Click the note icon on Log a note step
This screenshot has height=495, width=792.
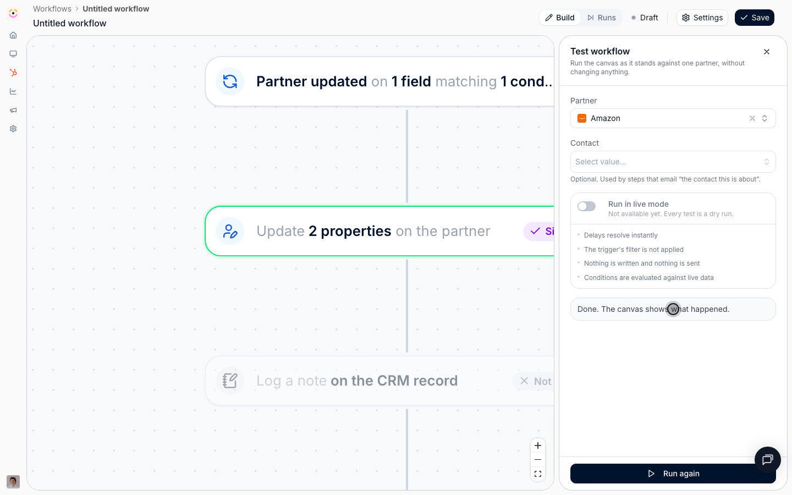click(230, 381)
